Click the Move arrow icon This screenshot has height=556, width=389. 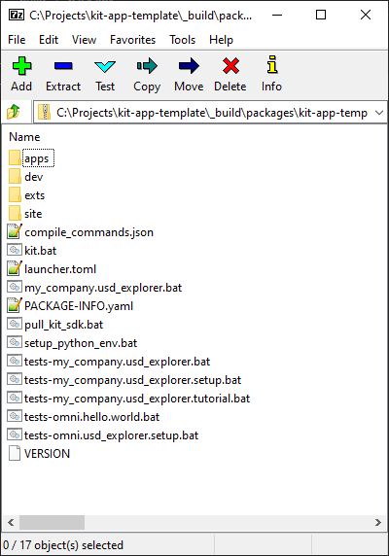coord(189,66)
